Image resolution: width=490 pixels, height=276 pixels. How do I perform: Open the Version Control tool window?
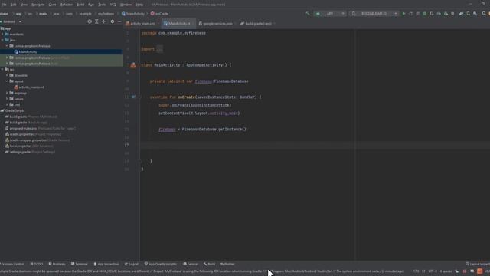tap(12, 264)
